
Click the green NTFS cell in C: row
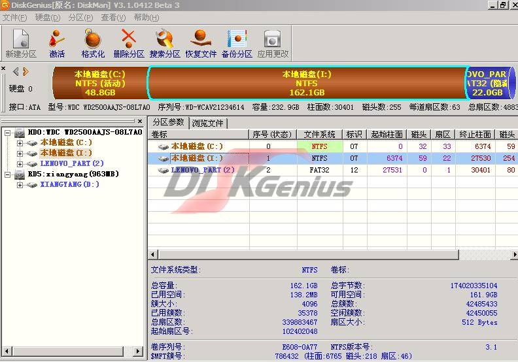point(319,146)
